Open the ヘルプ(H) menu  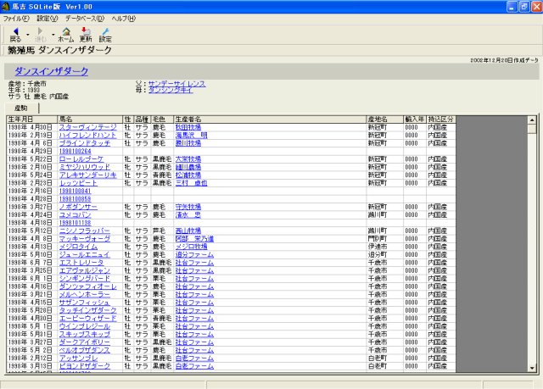click(x=124, y=19)
